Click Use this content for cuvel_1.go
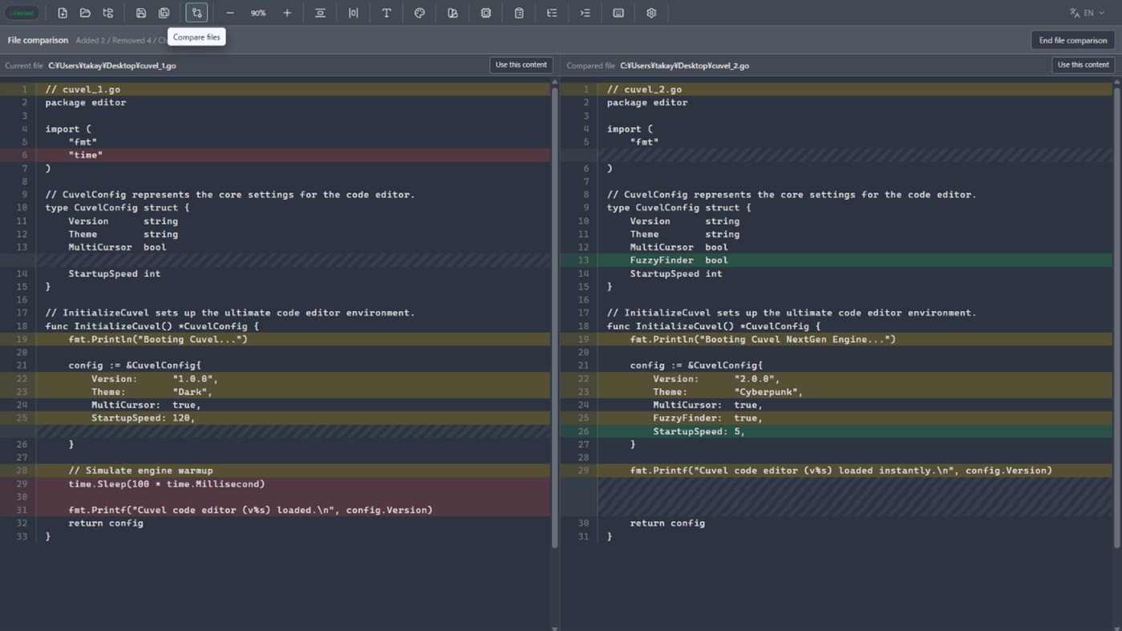 (520, 65)
